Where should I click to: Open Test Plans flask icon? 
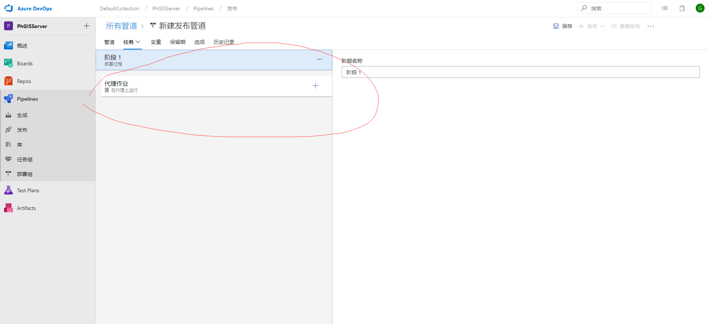point(8,190)
